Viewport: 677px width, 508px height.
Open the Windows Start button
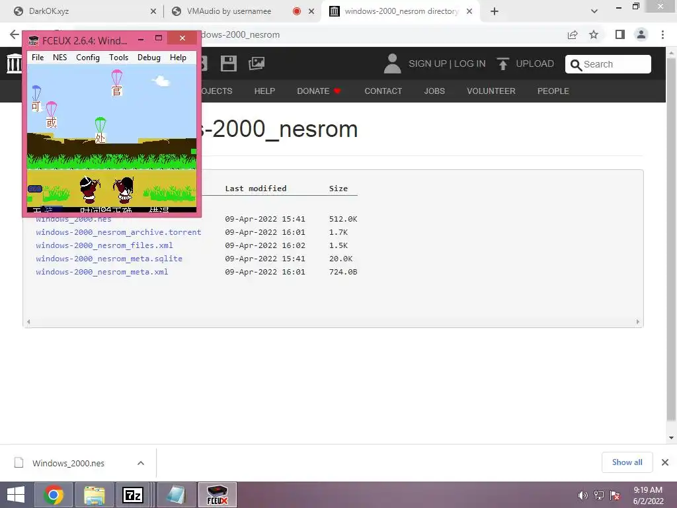click(x=16, y=495)
